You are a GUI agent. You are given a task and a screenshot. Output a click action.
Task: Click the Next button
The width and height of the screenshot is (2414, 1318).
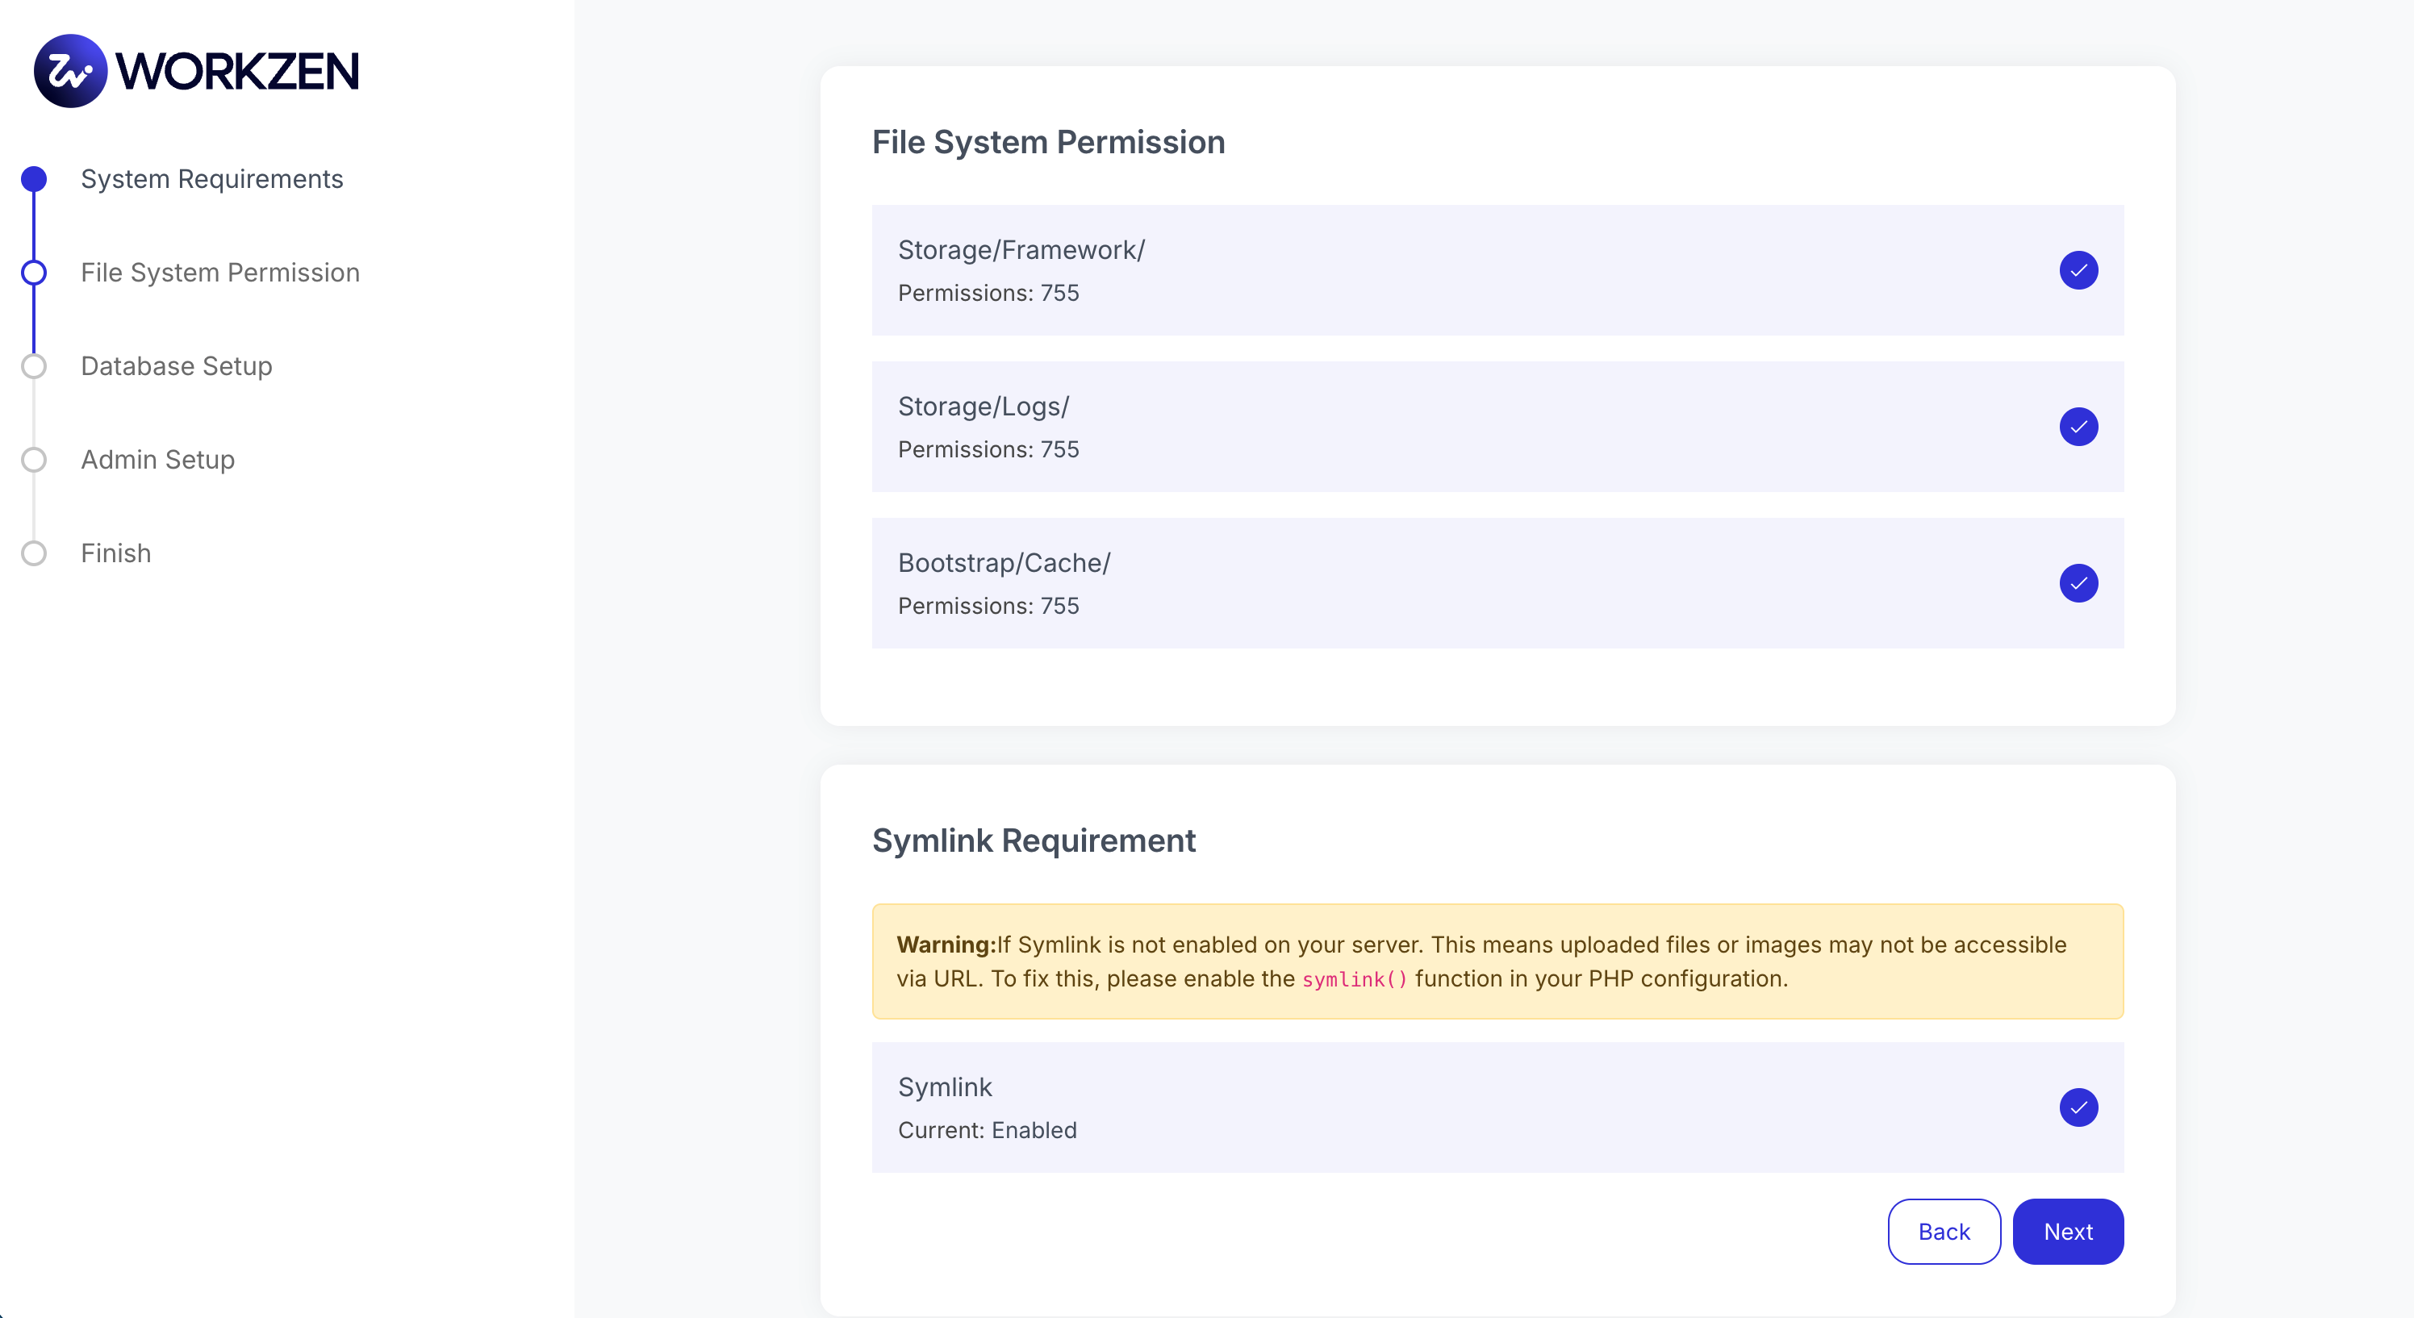point(2067,1232)
